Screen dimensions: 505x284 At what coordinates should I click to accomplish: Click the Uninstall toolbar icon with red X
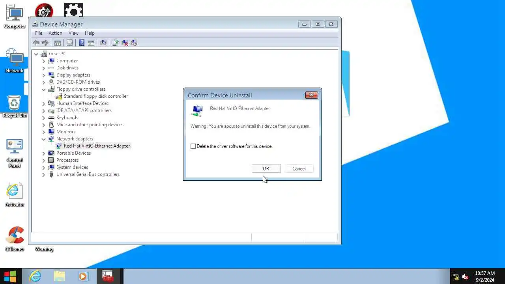[125, 43]
